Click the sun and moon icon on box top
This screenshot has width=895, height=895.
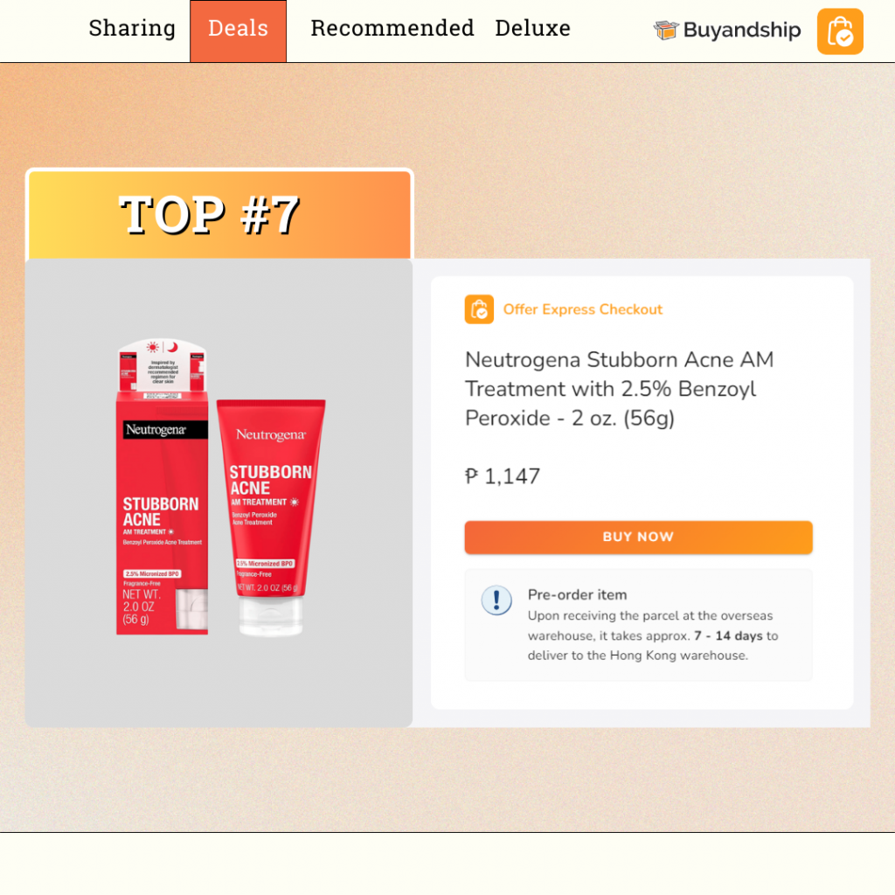(162, 347)
